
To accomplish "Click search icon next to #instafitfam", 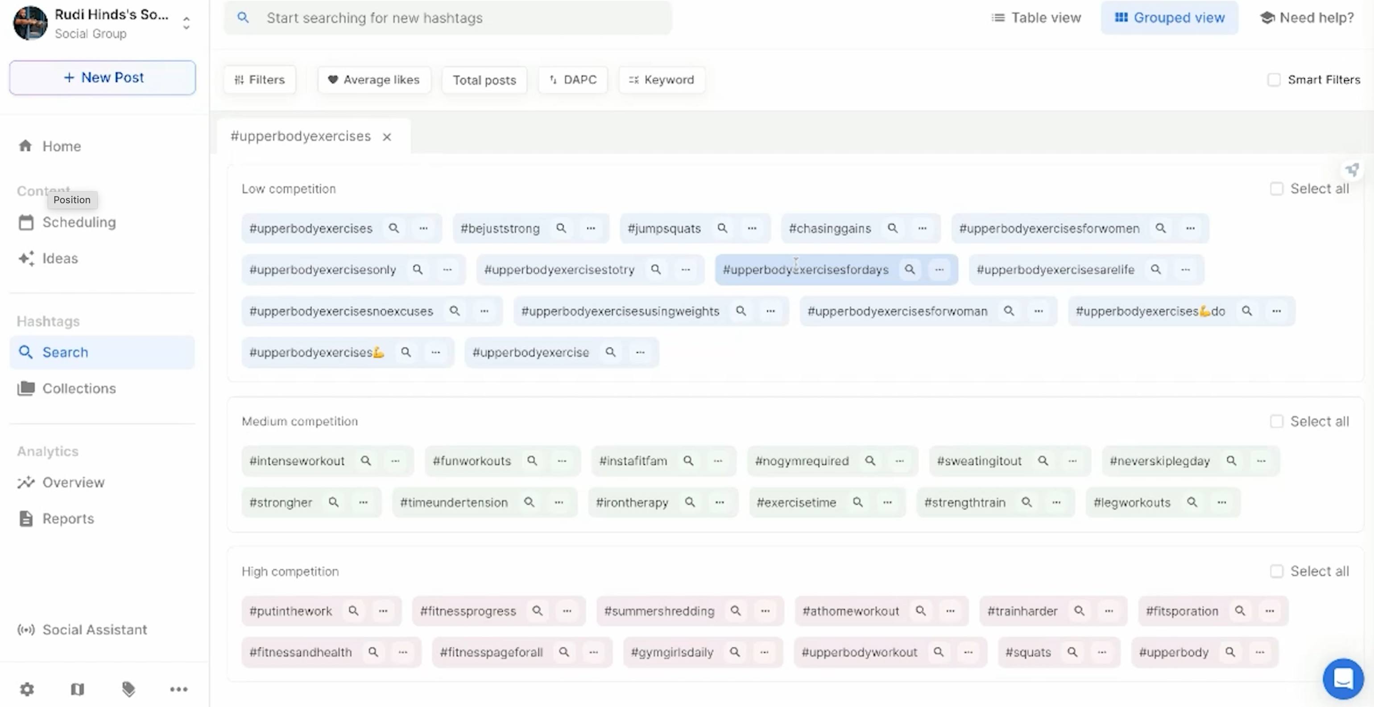I will click(x=689, y=460).
